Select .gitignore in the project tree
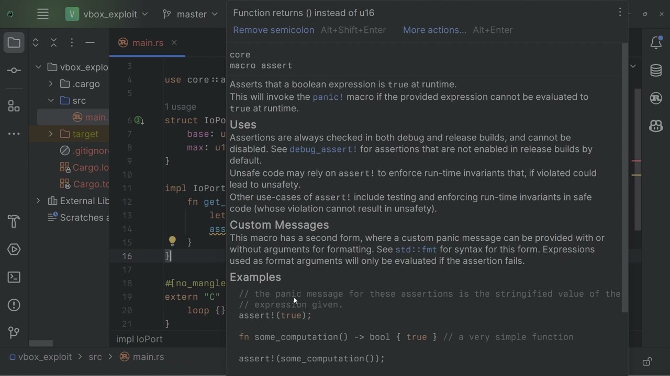The width and height of the screenshot is (670, 376). [84, 150]
